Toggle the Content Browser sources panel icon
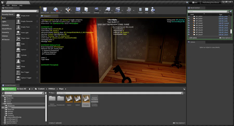This screenshot has width=234, height=126. pyautogui.click(x=3, y=93)
